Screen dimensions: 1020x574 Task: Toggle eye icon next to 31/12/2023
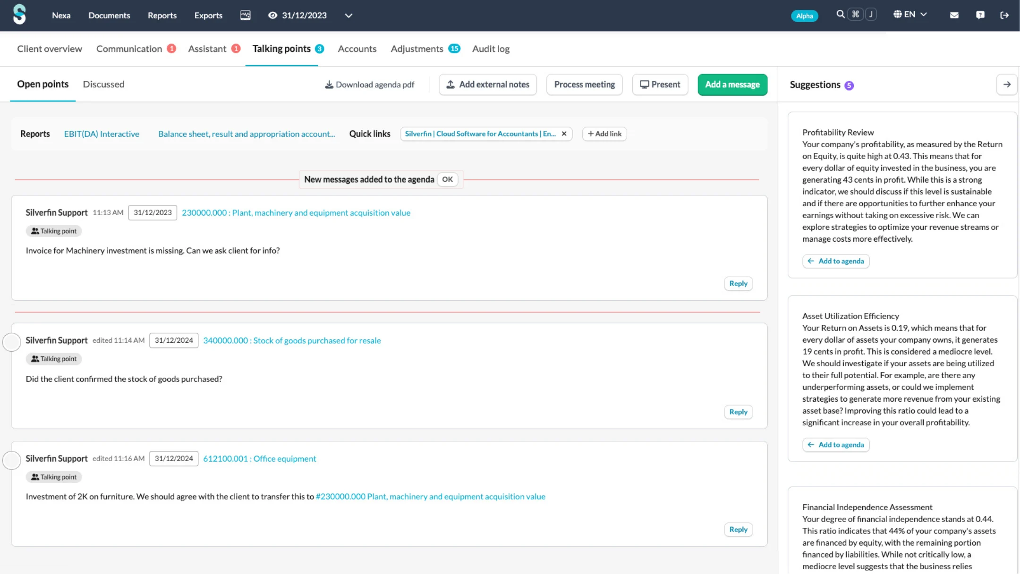tap(272, 15)
